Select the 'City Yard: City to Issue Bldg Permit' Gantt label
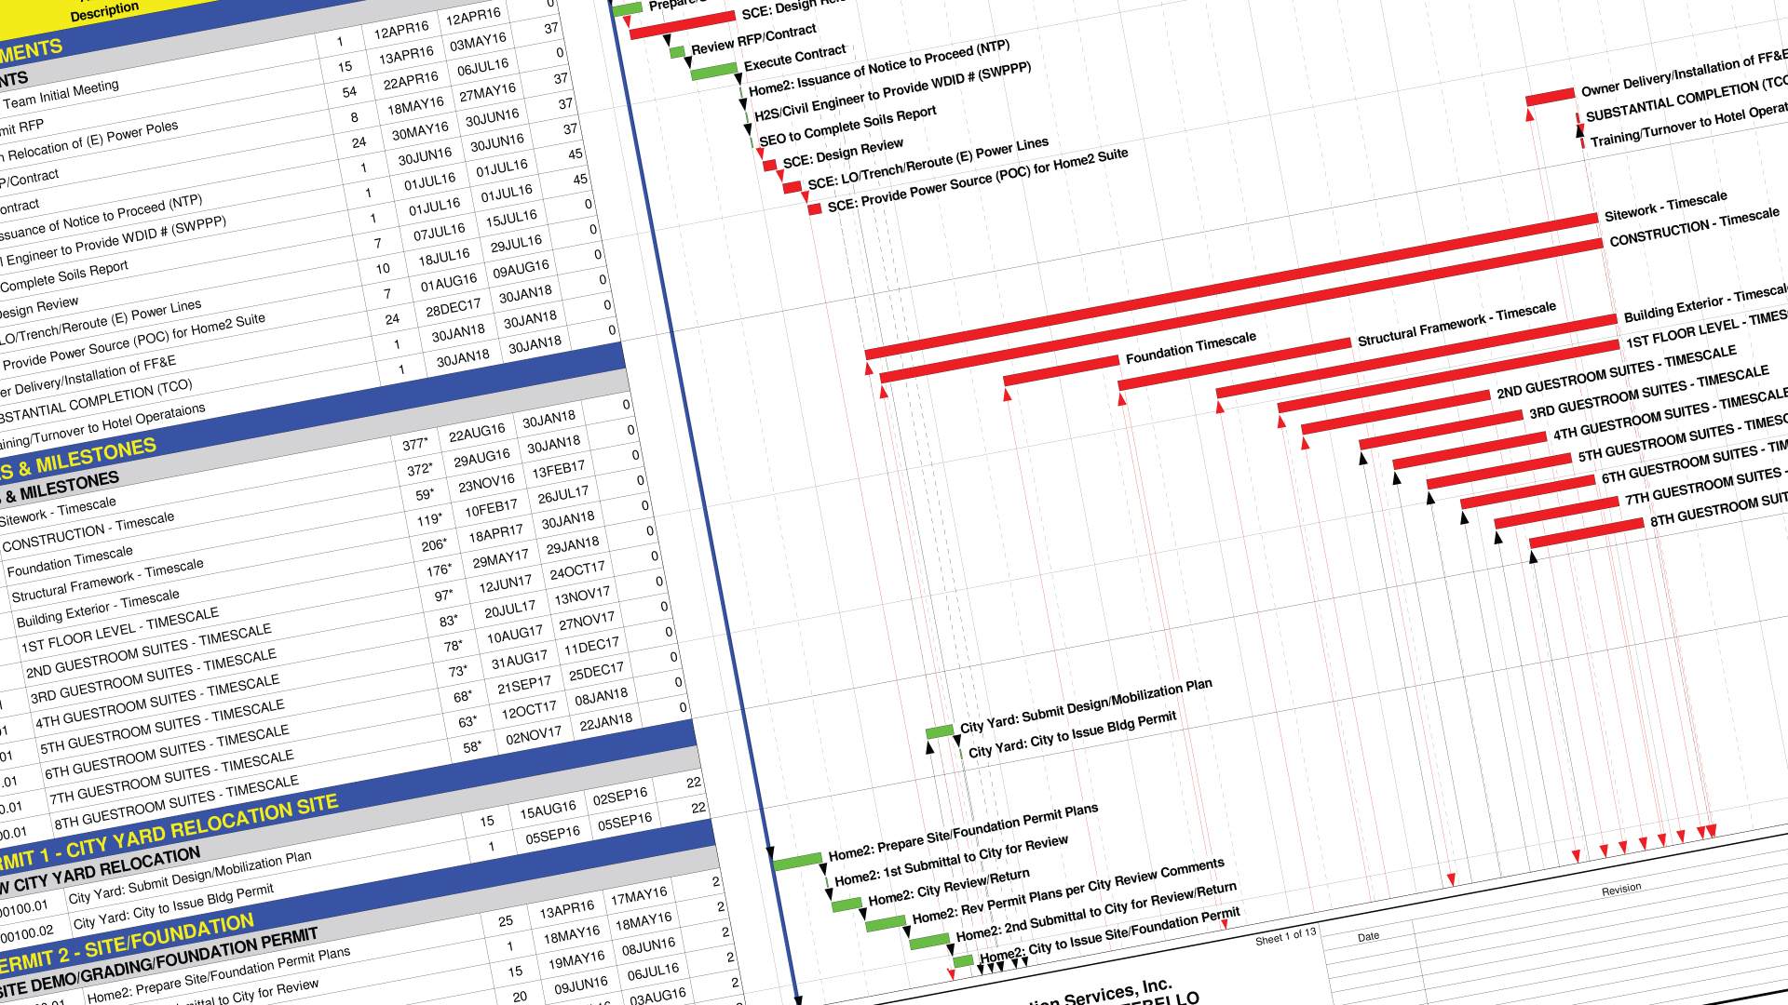The height and width of the screenshot is (1005, 1788). [1072, 734]
